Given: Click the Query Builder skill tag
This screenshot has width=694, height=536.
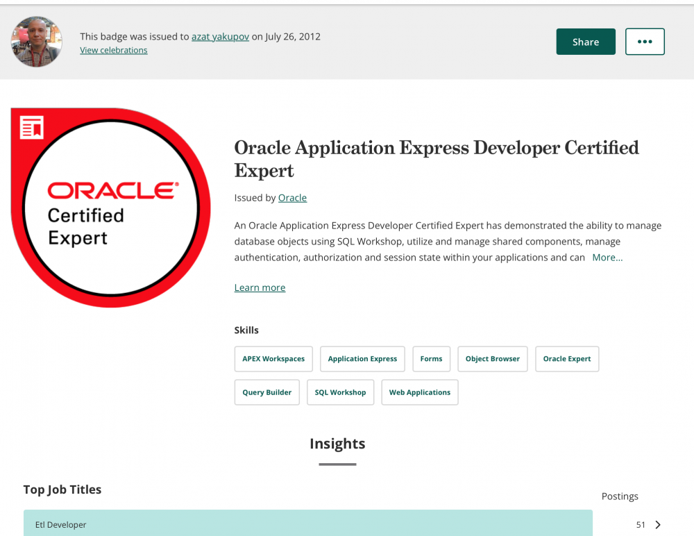Looking at the screenshot, I should click(267, 392).
